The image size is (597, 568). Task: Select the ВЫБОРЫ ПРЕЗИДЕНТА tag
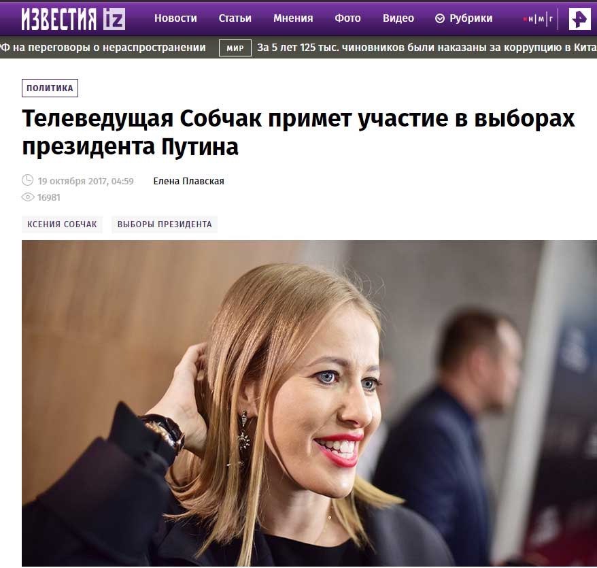165,224
